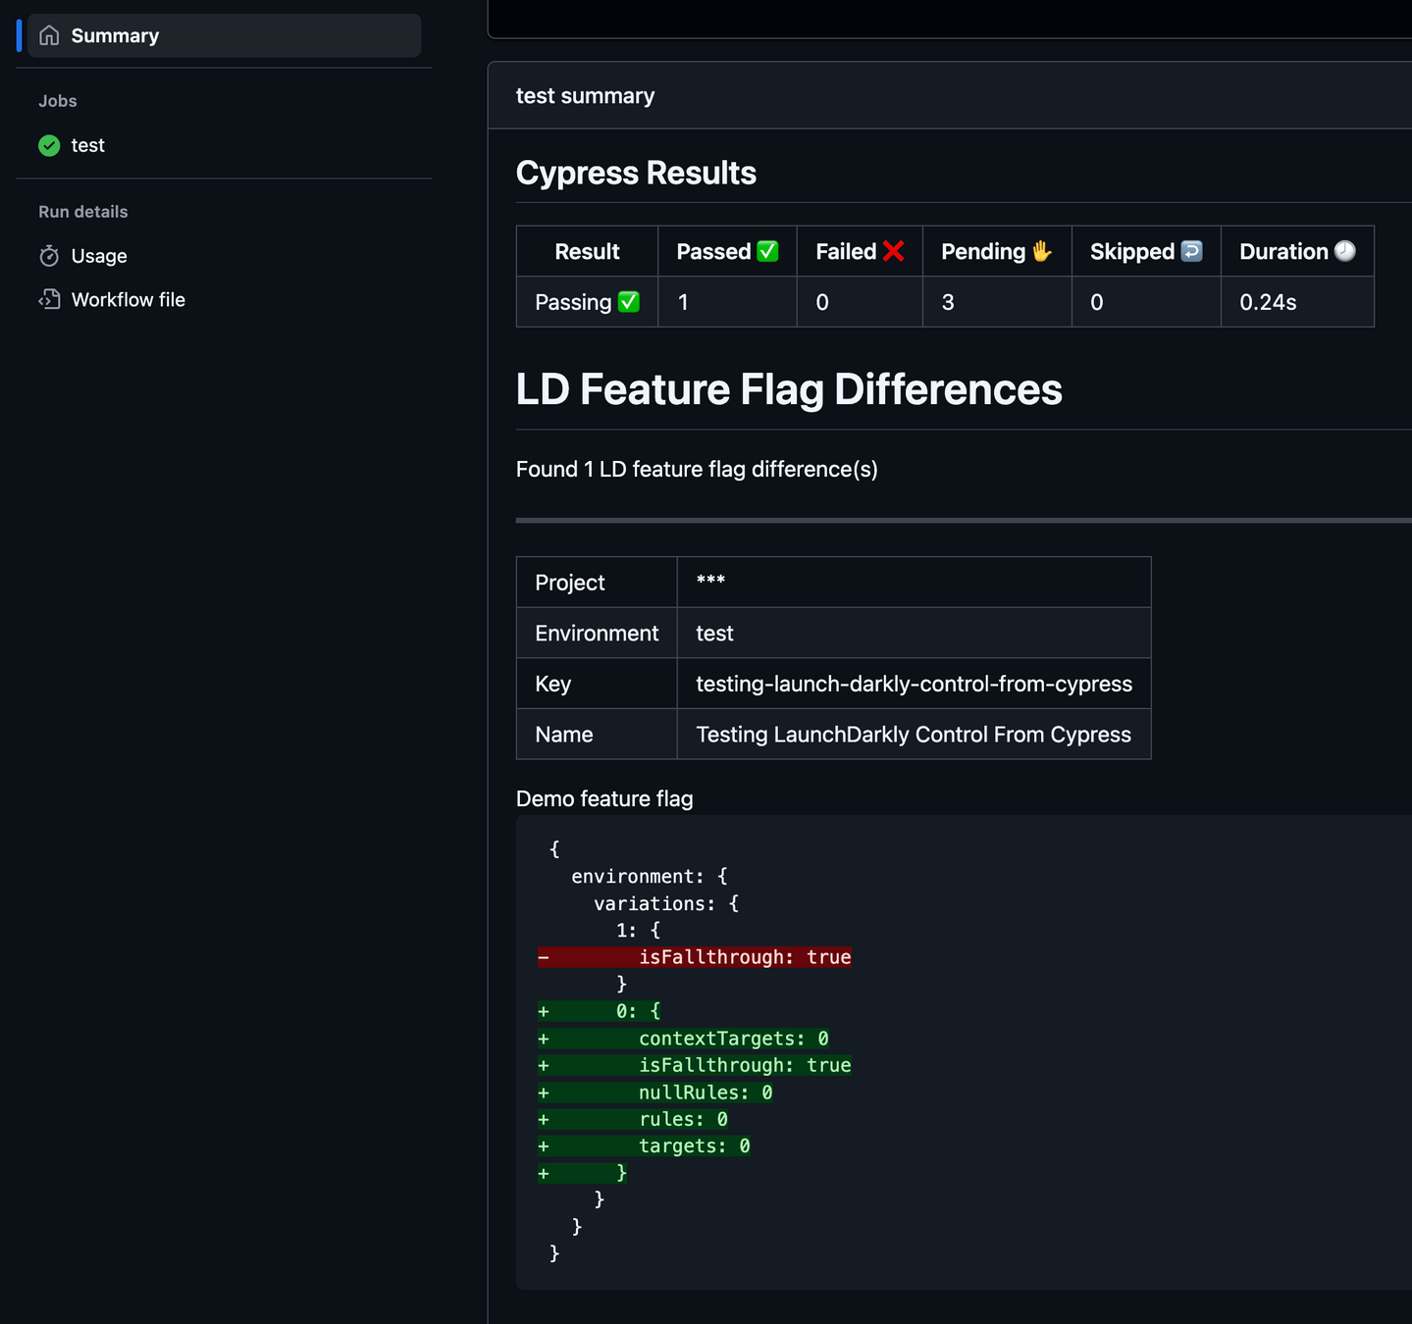Click the Passing result checkmark
This screenshot has width=1412, height=1324.
(x=629, y=302)
